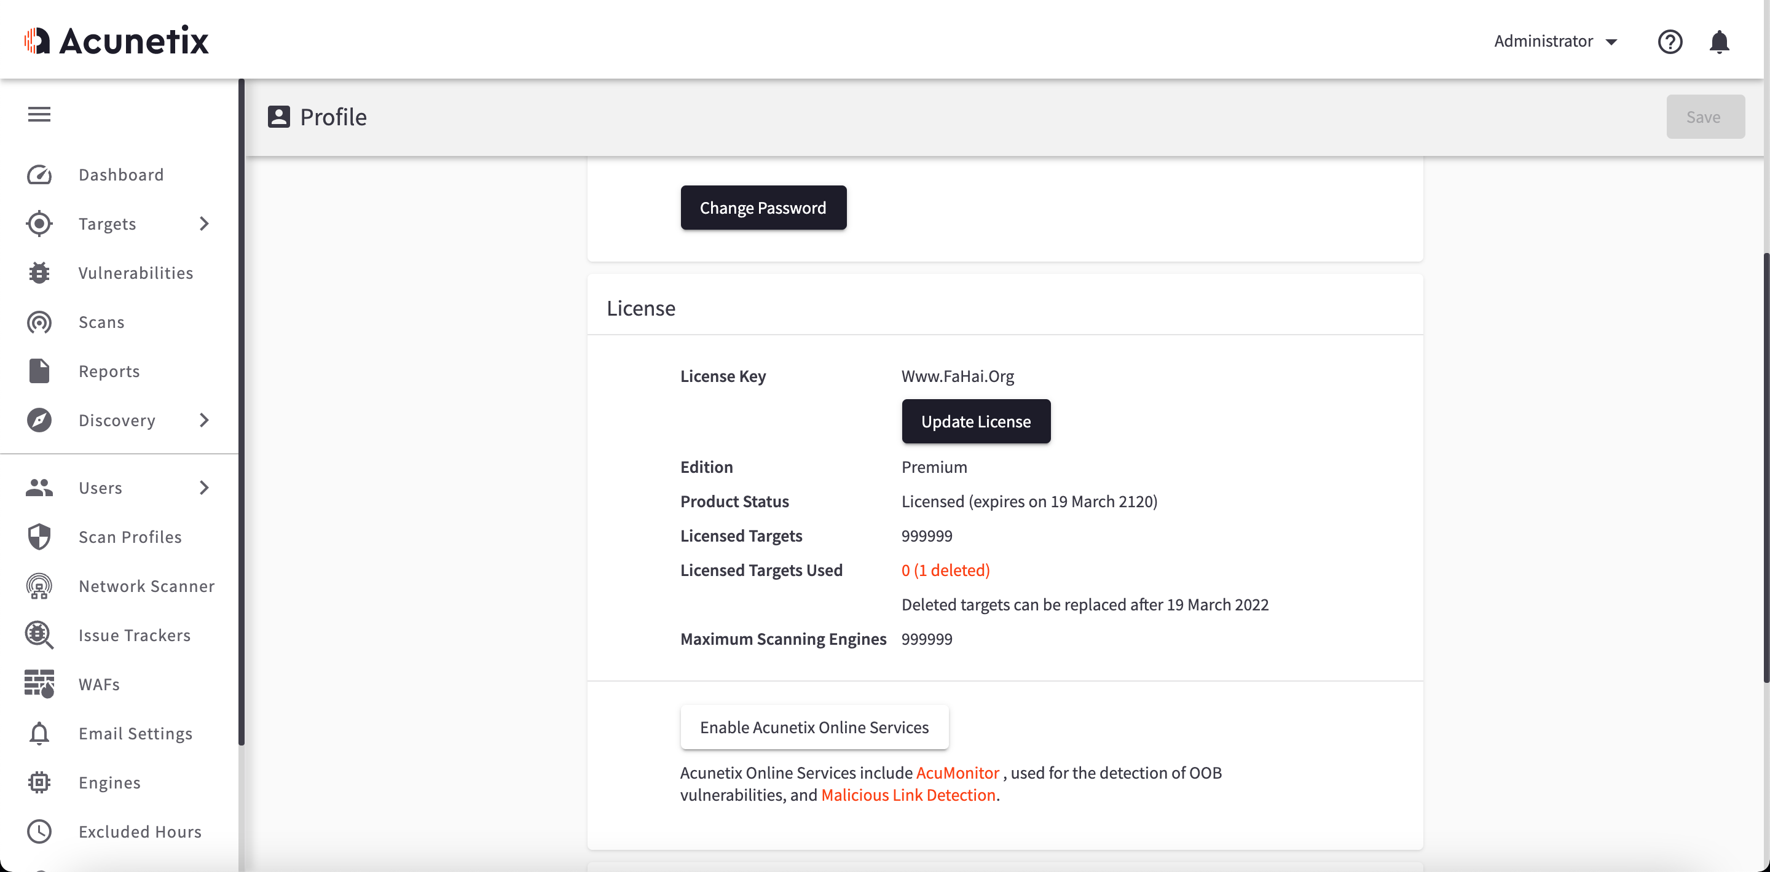Toggle the hamburger sidebar menu
The width and height of the screenshot is (1770, 872).
coord(39,114)
